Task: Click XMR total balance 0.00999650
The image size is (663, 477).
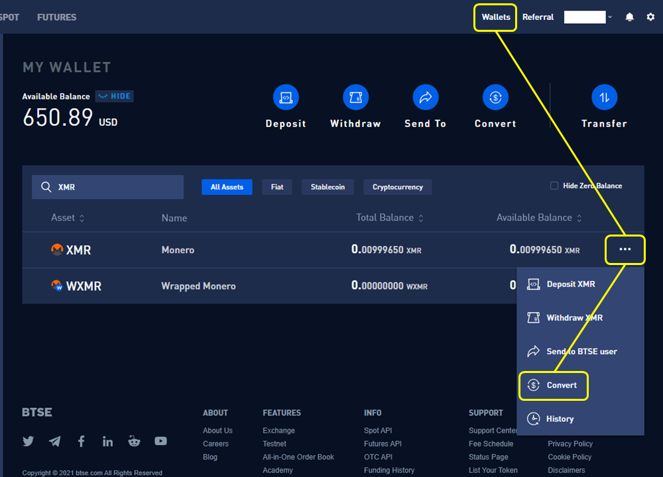Action: pyautogui.click(x=386, y=249)
